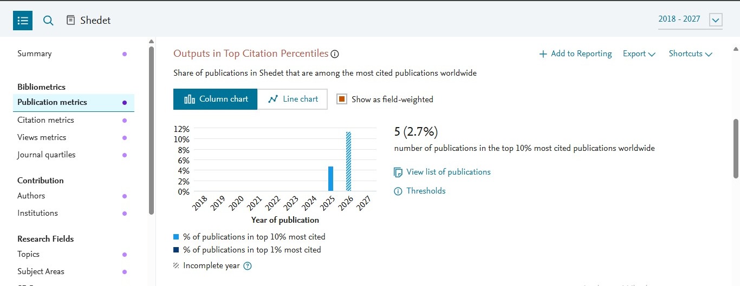Go to Citation metrics

pyautogui.click(x=46, y=120)
